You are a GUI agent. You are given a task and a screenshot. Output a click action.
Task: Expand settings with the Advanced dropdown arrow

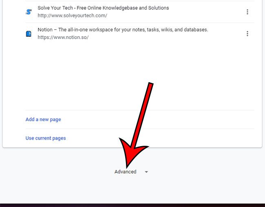pyautogui.click(x=146, y=172)
